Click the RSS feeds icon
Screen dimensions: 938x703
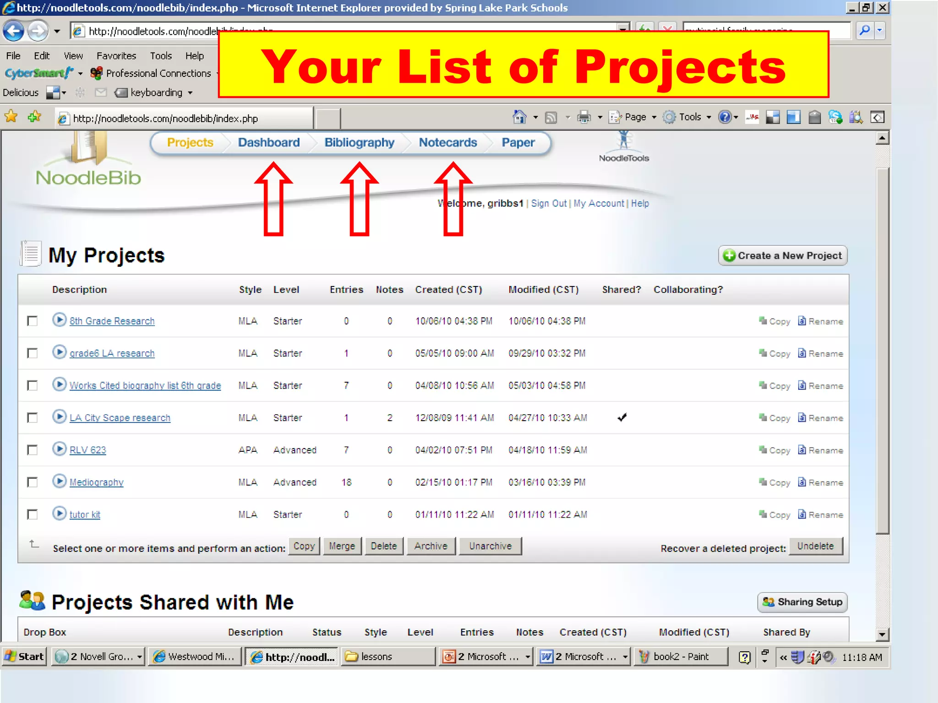tap(551, 118)
